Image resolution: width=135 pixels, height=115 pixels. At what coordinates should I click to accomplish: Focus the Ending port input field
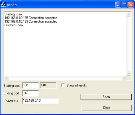coord(30,93)
